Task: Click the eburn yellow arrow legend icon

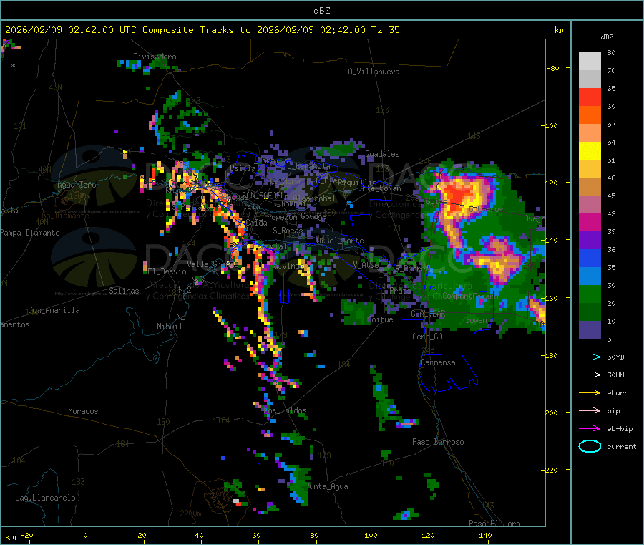Action: [x=590, y=393]
